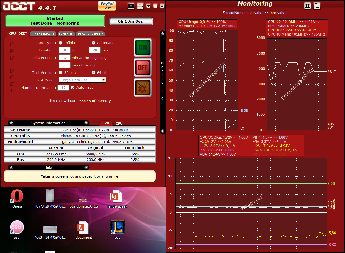Click the PayPal Donate button
Image resolution: width=345 pixels, height=253 pixels.
tap(107, 5)
